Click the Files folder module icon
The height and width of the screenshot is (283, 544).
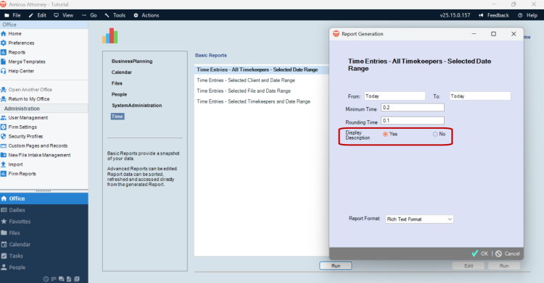click(4, 233)
